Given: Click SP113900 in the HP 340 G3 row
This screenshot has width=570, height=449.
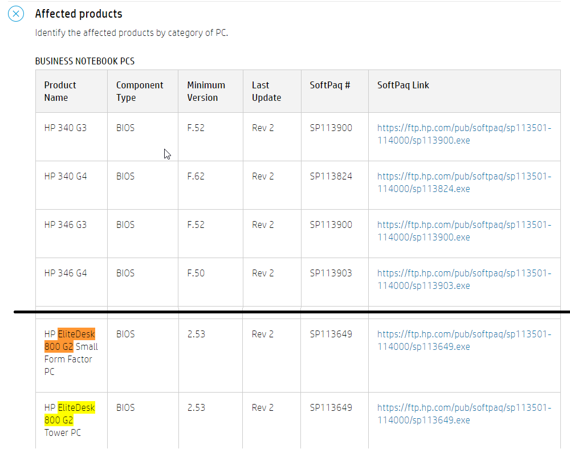Looking at the screenshot, I should click(x=331, y=128).
